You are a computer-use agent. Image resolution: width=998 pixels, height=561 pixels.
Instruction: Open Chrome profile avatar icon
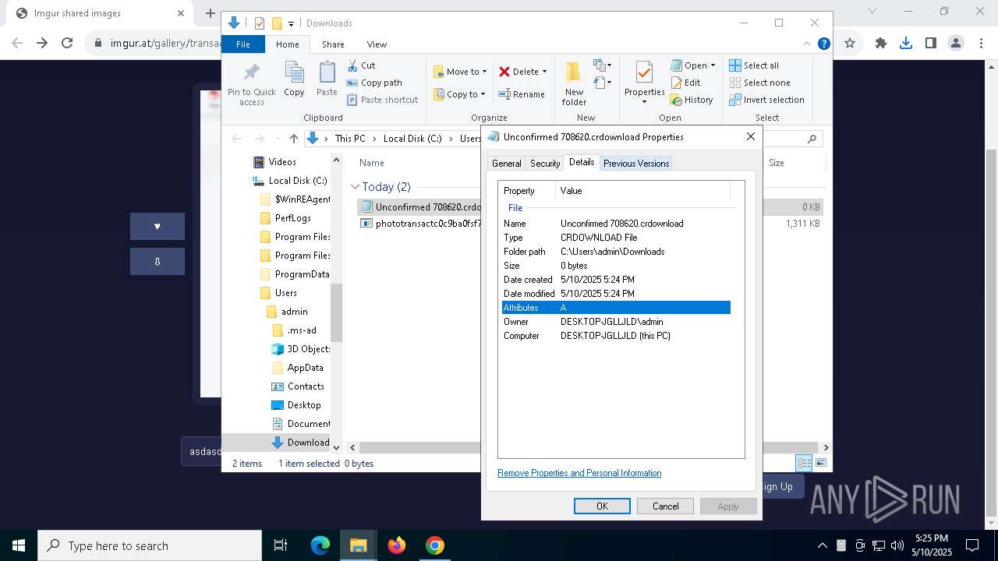(x=955, y=44)
